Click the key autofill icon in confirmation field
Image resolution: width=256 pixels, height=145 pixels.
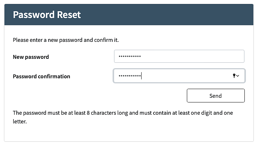[x=234, y=76]
